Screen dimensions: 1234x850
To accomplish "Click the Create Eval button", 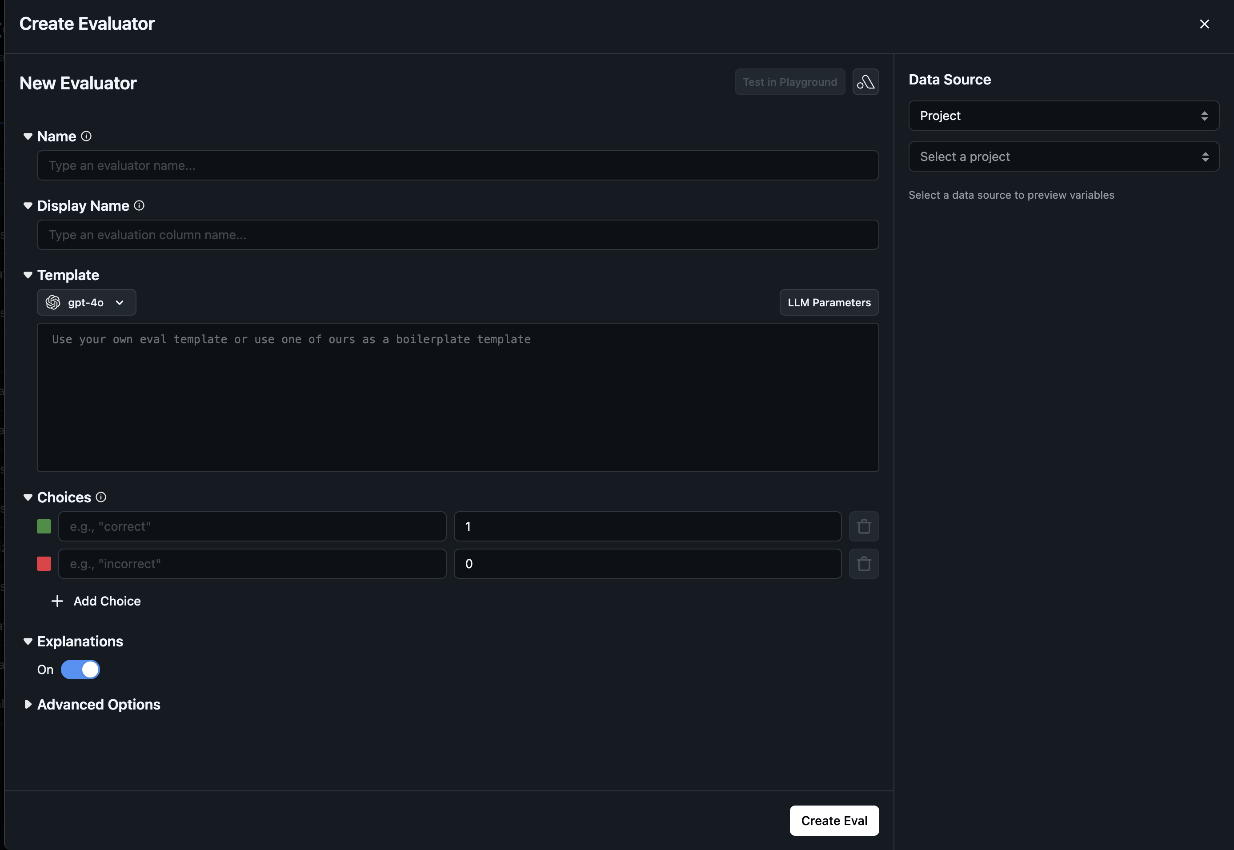I will [x=833, y=820].
